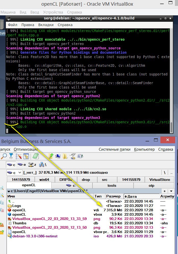Image resolution: width=178 pixels, height=254 pixels.
Task: Open the Оптимизация menu
Action: pyautogui.click(x=26, y=149)
